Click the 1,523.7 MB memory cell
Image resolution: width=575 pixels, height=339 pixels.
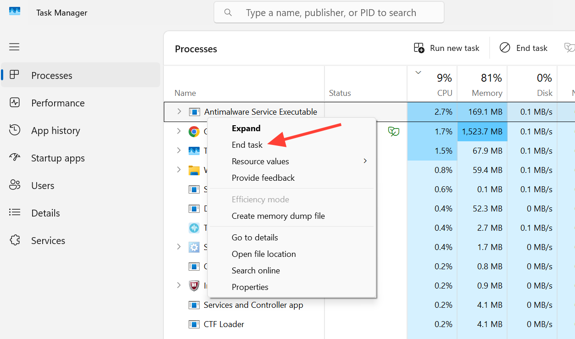(x=482, y=132)
